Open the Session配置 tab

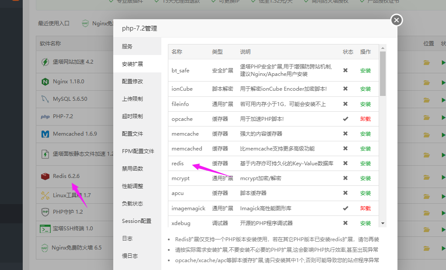137,221
